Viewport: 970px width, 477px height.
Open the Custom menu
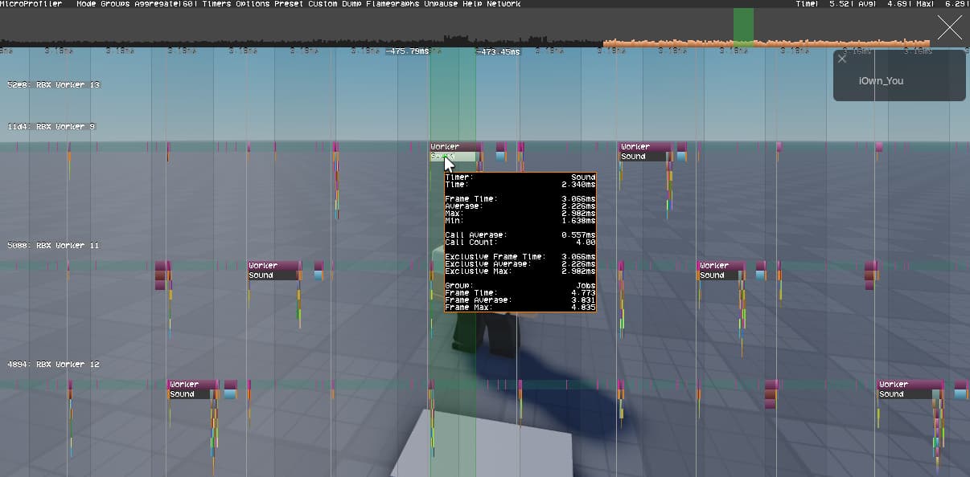pyautogui.click(x=324, y=4)
